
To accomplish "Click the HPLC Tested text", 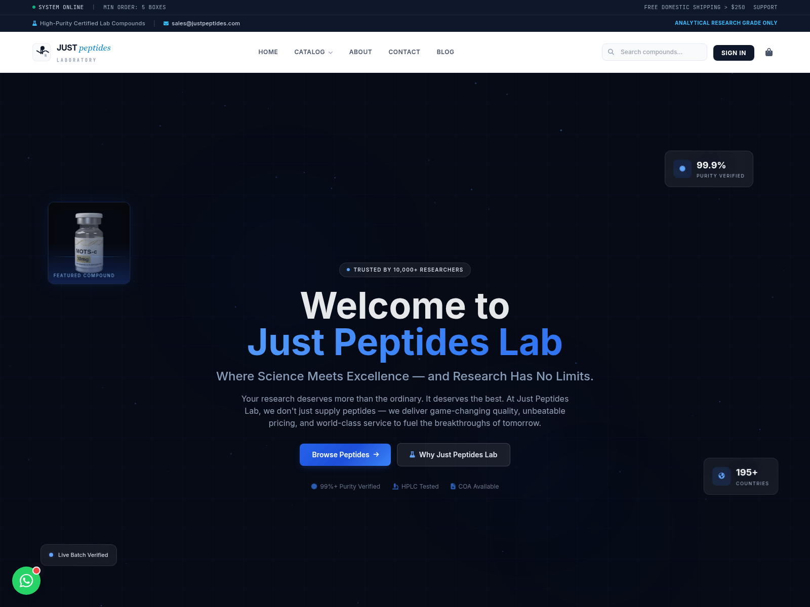I will [420, 487].
